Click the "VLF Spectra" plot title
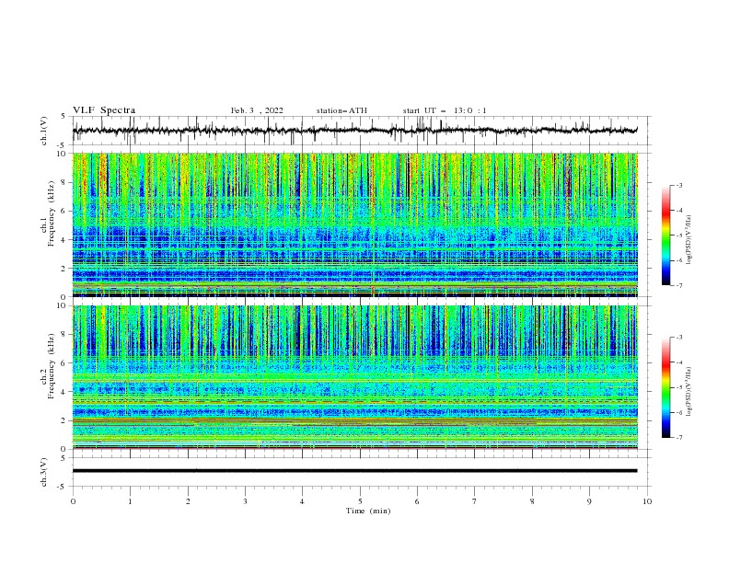729x563 pixels. coord(104,110)
